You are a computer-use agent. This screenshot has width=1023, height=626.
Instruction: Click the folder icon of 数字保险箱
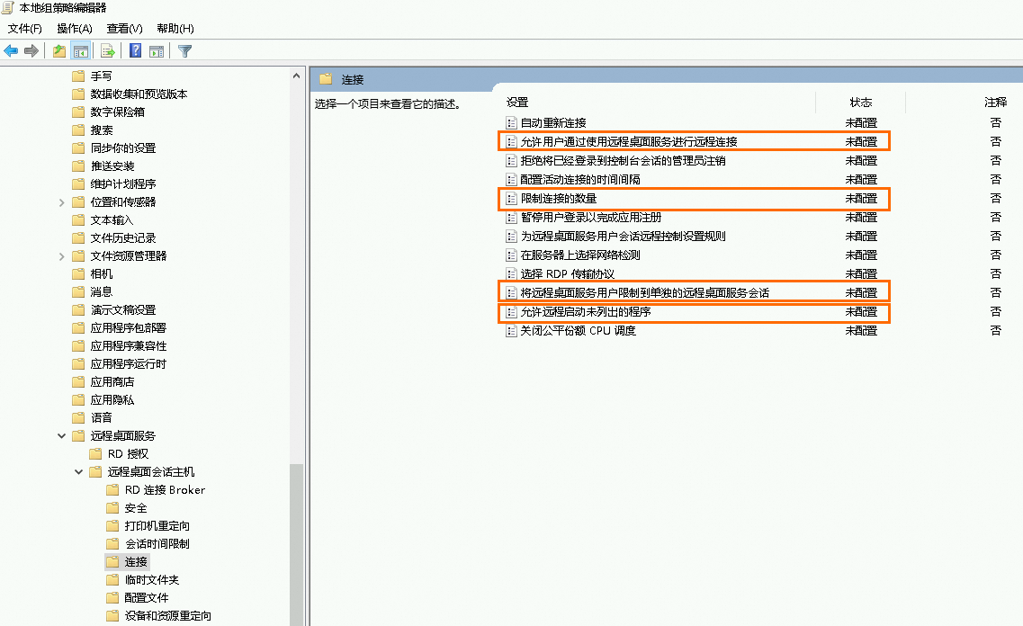tap(78, 112)
